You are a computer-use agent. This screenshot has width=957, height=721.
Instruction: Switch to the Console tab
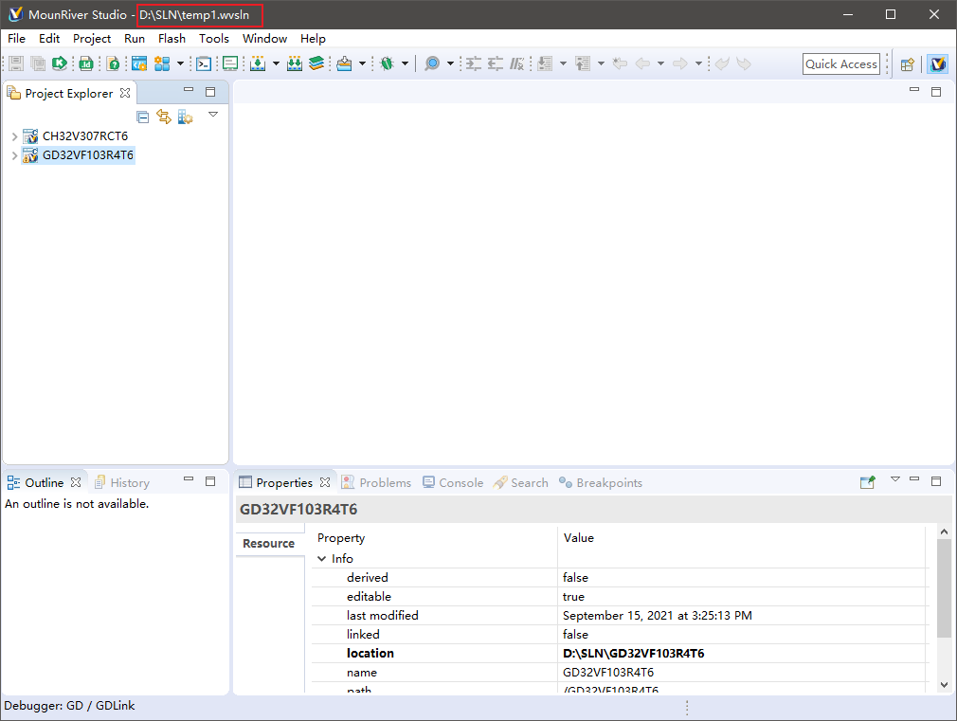coord(453,483)
